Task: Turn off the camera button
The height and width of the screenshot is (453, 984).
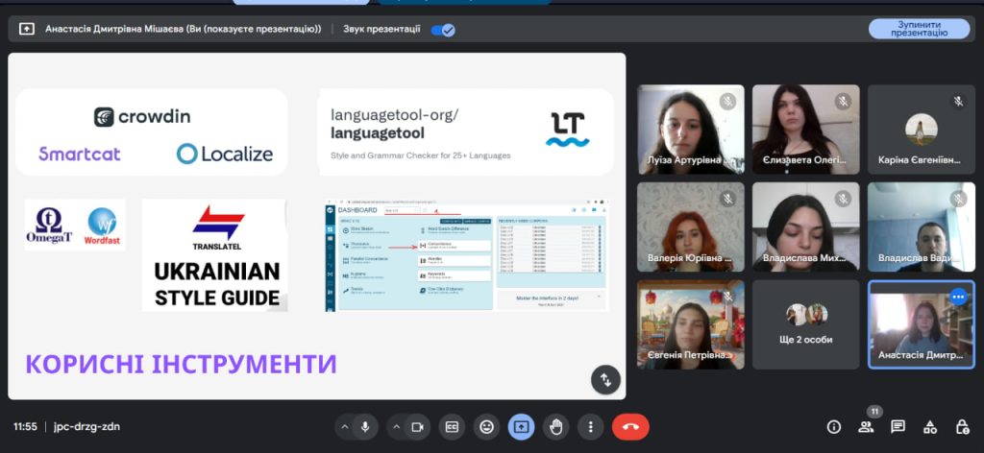Action: (417, 427)
